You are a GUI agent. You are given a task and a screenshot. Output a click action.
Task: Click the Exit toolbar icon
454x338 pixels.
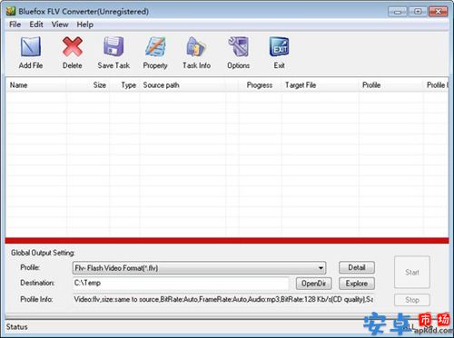[x=279, y=47]
